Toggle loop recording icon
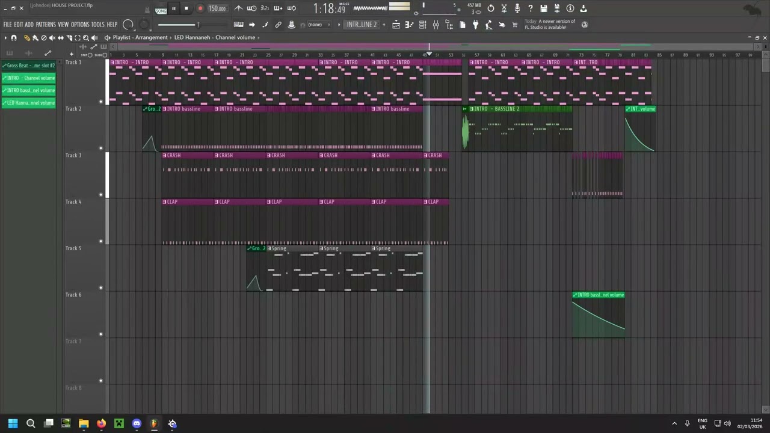 coord(291,8)
